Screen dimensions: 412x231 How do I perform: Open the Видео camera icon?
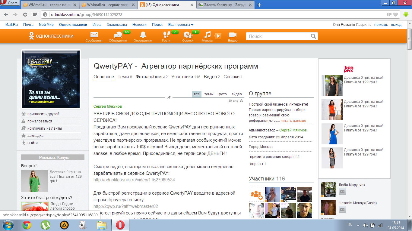(x=233, y=35)
